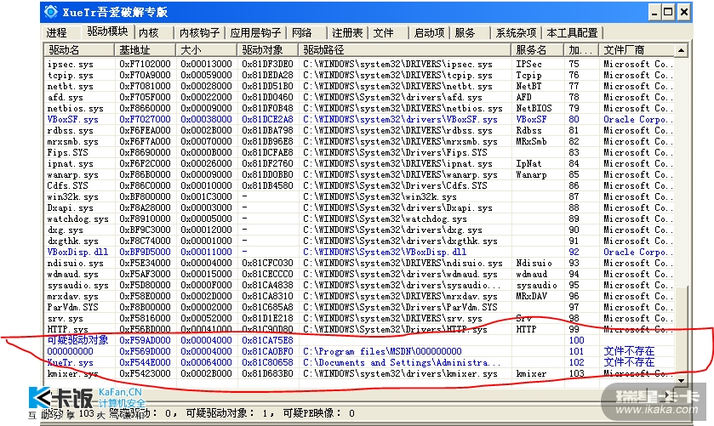Open the 系统杂项 tab
Screen dimensions: 714x426
[516, 33]
